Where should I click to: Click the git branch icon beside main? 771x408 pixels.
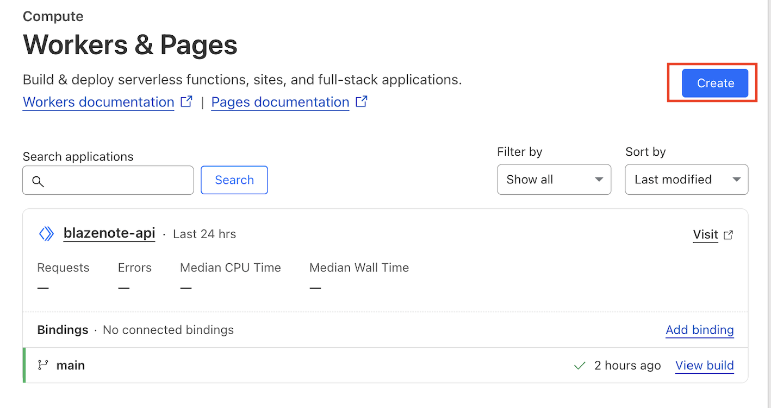tap(42, 365)
